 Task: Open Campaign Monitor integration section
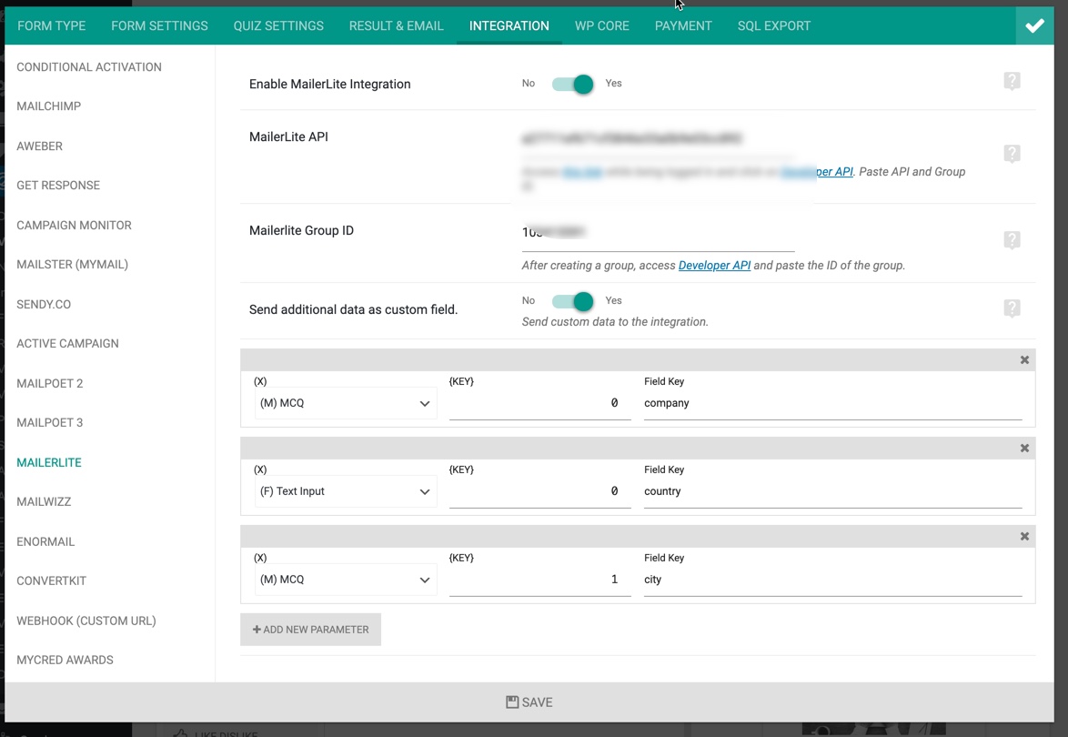74,225
